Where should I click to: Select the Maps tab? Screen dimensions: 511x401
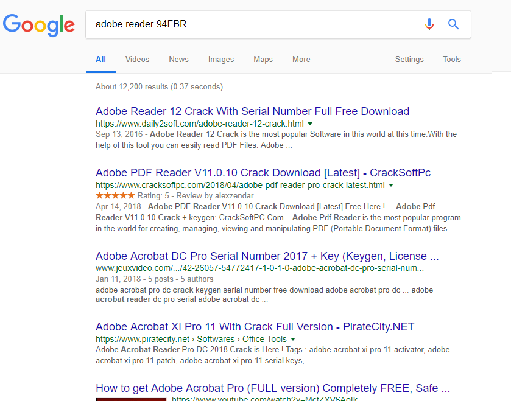point(263,60)
